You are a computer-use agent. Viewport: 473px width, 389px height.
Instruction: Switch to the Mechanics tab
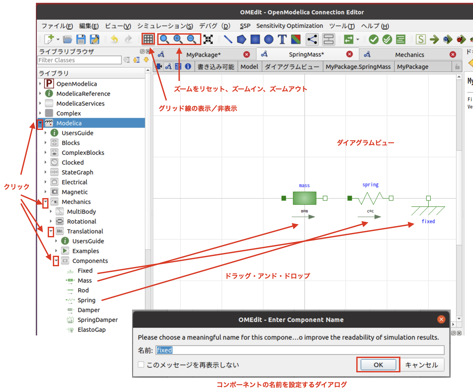[x=410, y=55]
